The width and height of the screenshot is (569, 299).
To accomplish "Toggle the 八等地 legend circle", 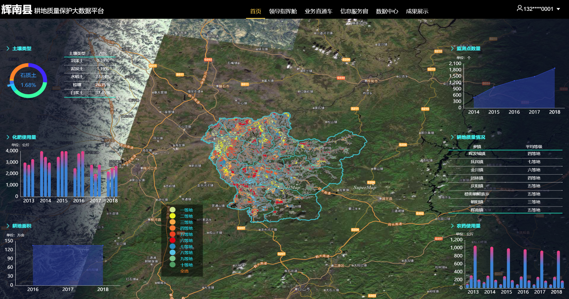I will 172,252.
